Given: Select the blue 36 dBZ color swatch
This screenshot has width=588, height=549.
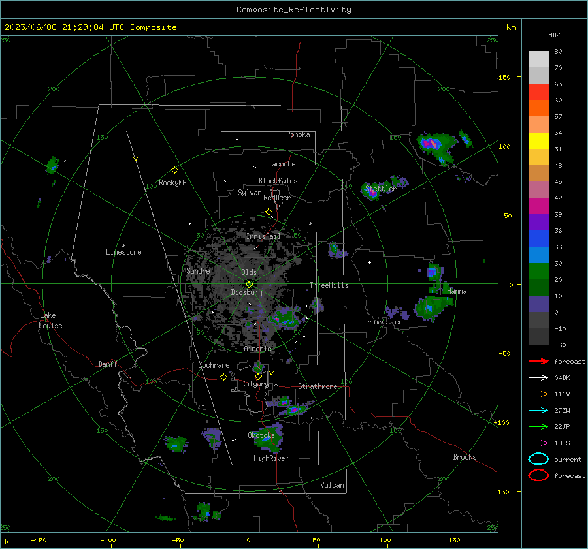Looking at the screenshot, I should pos(538,239).
